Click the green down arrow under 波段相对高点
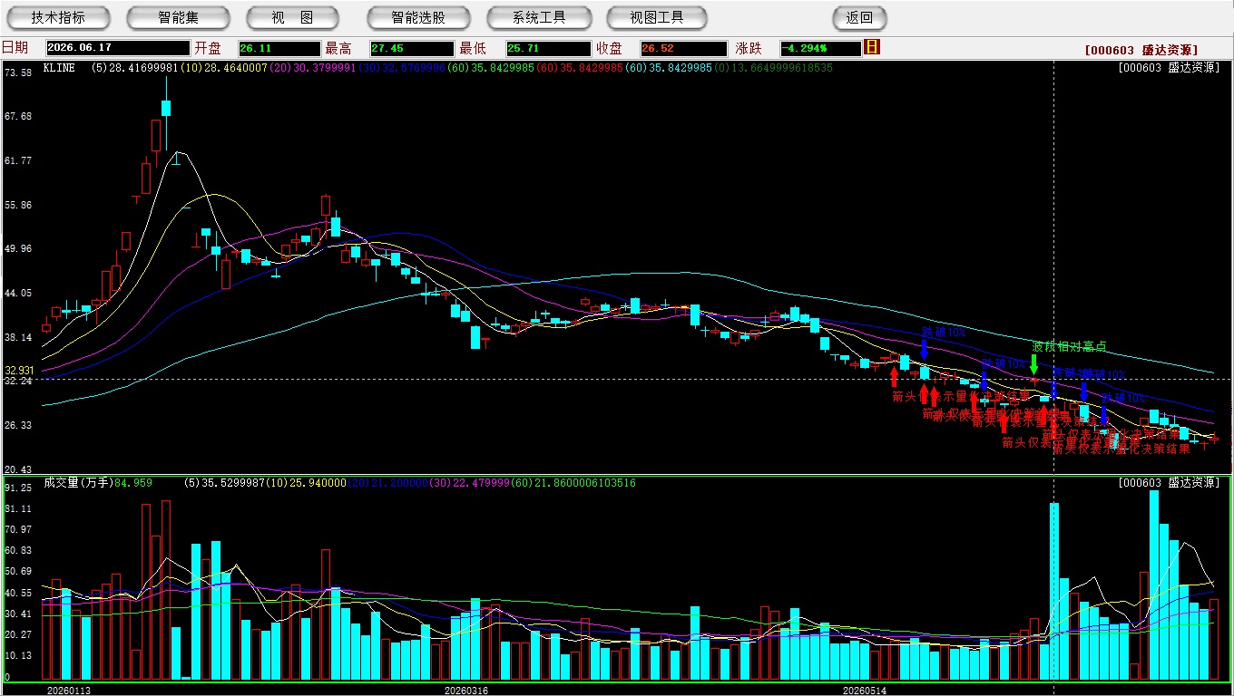This screenshot has width=1234, height=696. [x=1033, y=364]
